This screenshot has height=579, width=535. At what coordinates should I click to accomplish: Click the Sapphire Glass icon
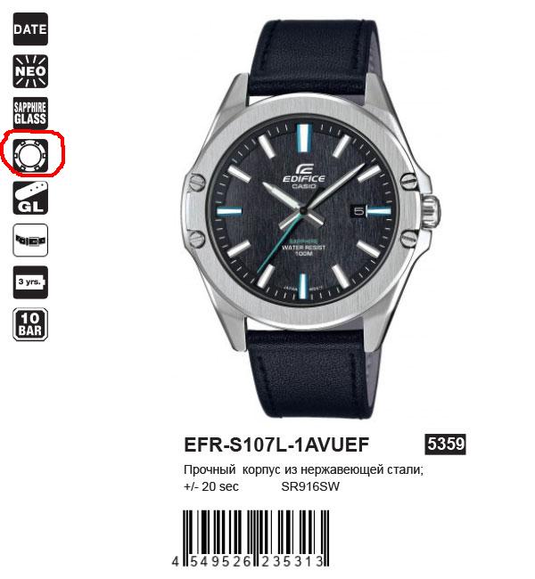coord(30,113)
